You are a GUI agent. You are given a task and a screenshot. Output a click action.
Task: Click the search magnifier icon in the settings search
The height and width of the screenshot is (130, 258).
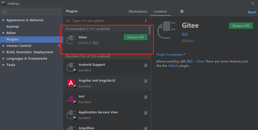point(4,12)
